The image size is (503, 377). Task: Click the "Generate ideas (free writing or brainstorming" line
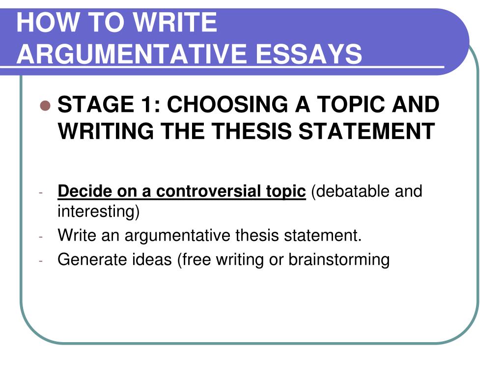(224, 260)
